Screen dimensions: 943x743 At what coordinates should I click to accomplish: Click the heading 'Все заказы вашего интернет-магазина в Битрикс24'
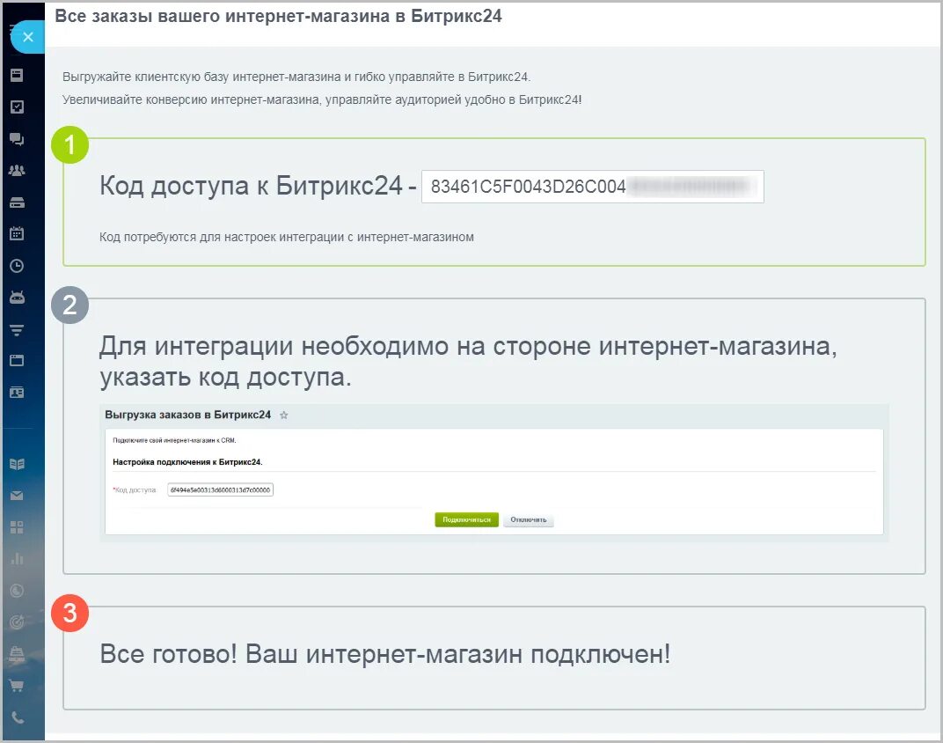pyautogui.click(x=279, y=16)
